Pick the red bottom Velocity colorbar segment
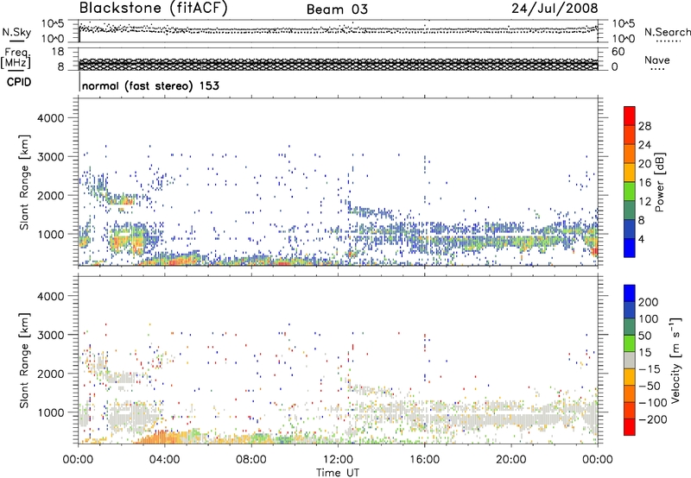Viewport: 691px width, 478px height. tap(630, 427)
